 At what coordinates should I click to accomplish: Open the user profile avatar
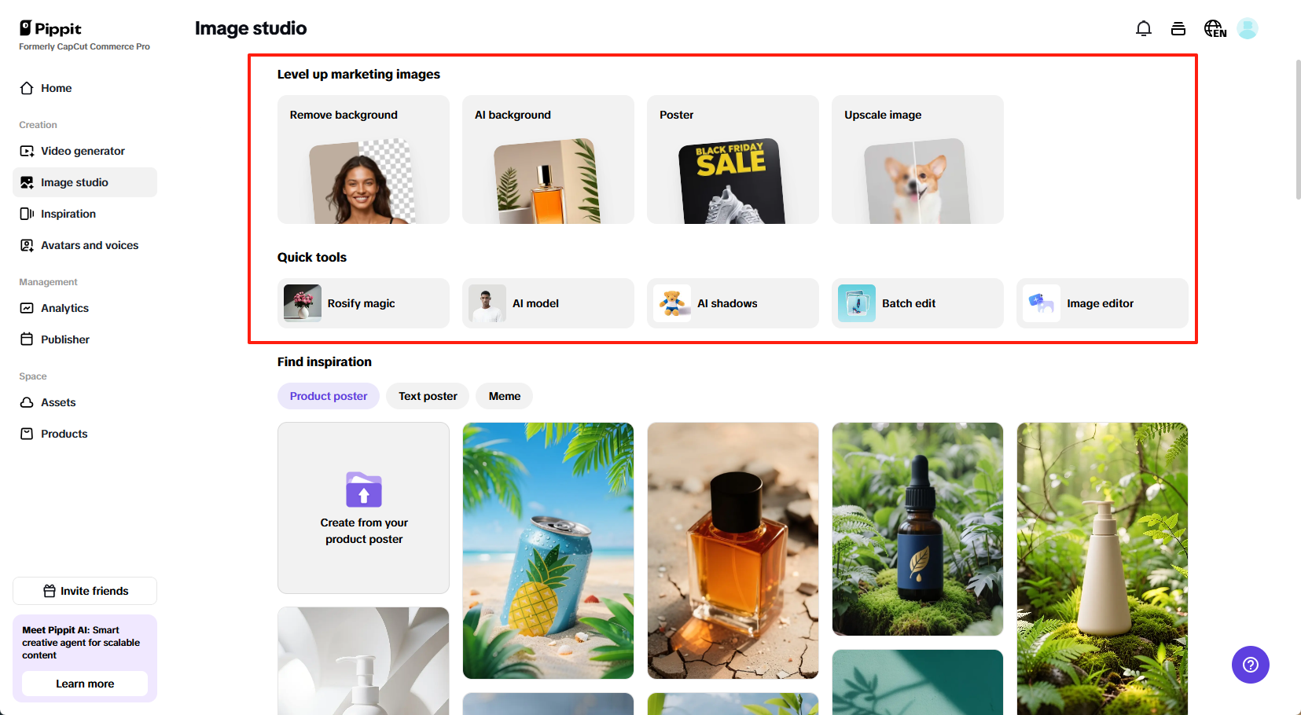[x=1248, y=29]
